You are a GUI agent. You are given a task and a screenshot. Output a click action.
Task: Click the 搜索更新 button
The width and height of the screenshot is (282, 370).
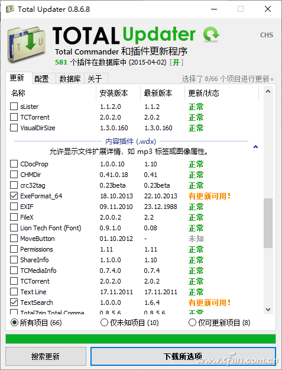point(46,356)
